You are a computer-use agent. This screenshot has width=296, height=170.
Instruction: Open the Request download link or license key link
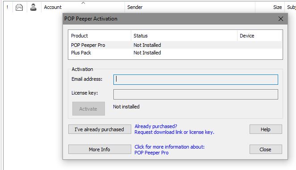point(174,132)
